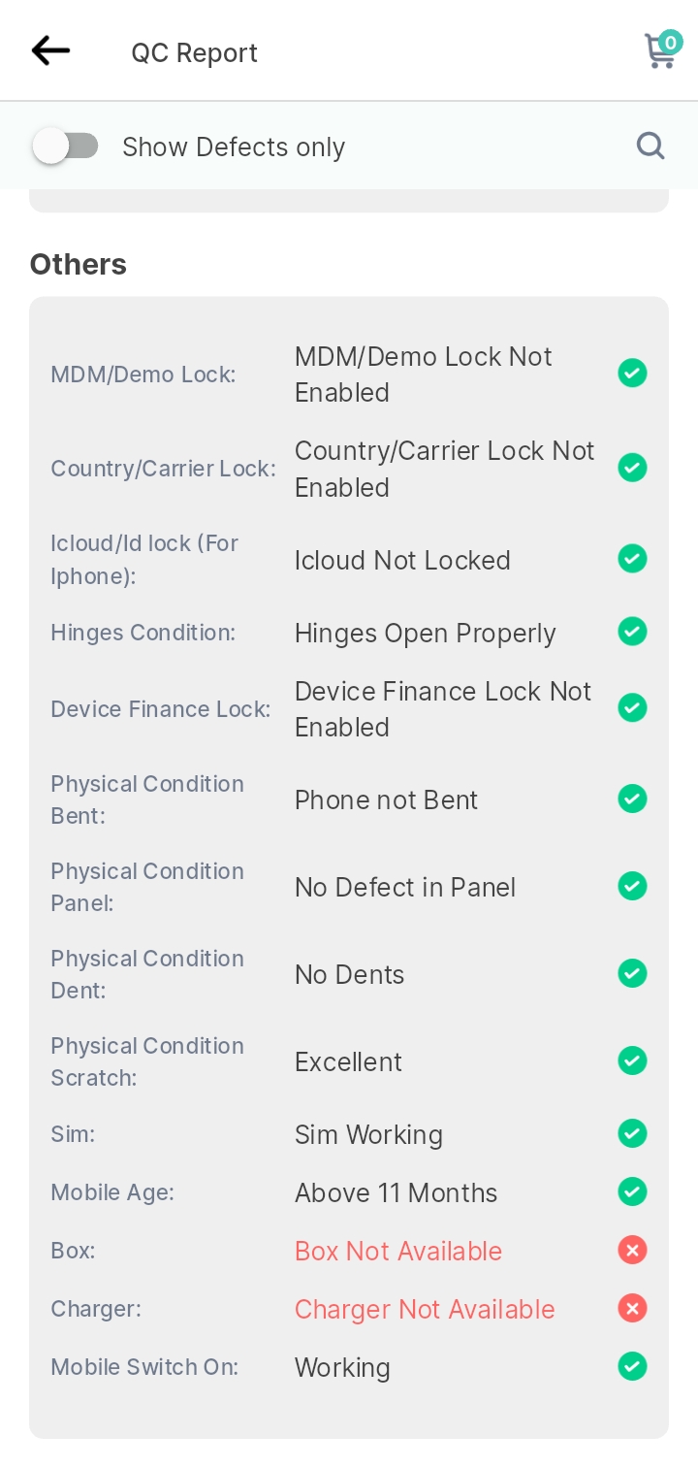
Task: Click the Show Defects only label
Action: (x=234, y=147)
